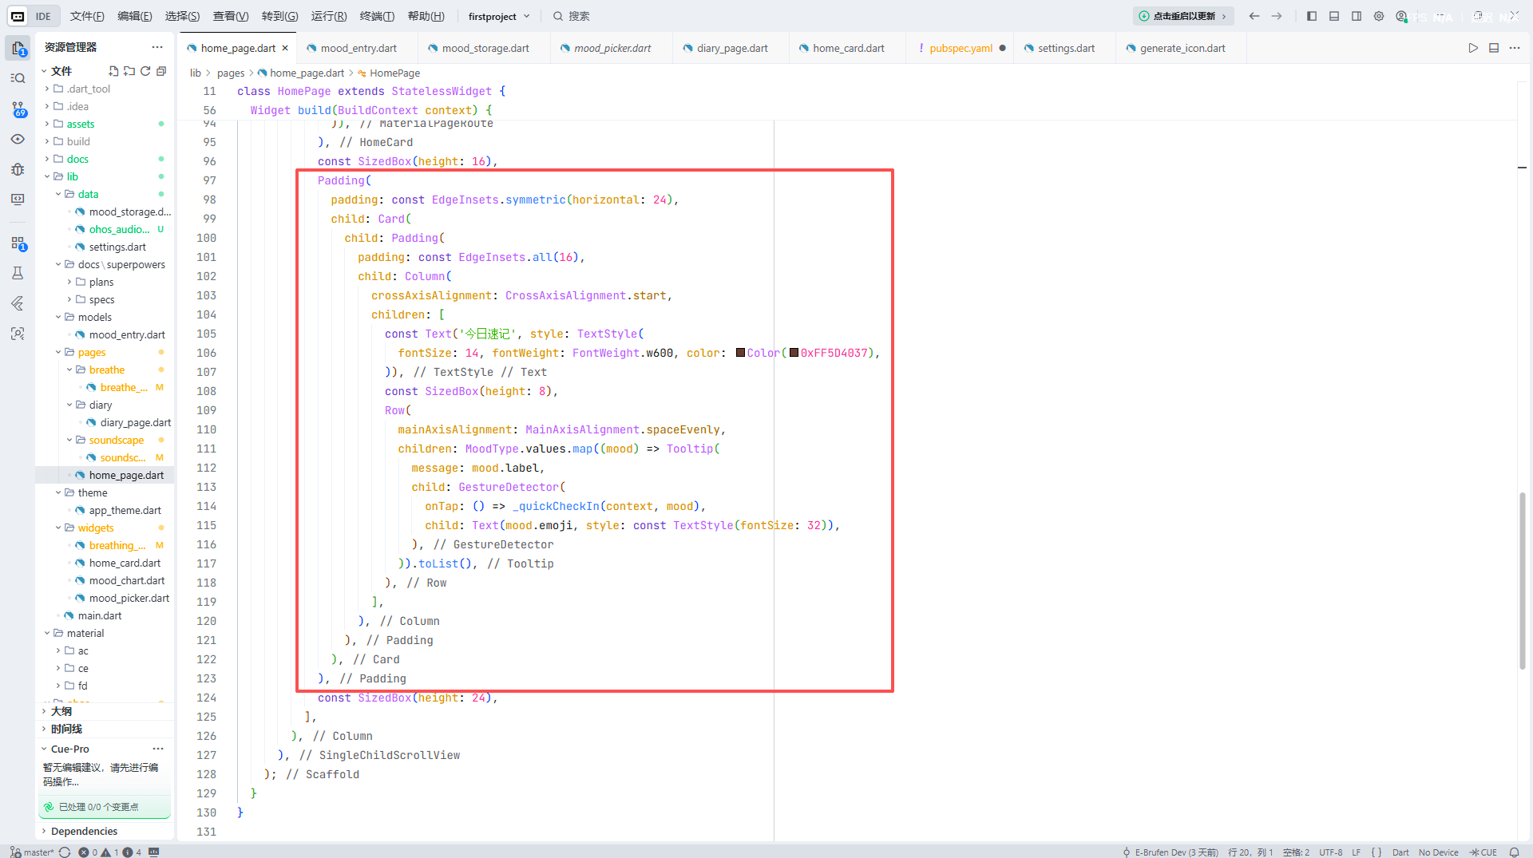The height and width of the screenshot is (858, 1533).
Task: Open the Extensions view in activity bar
Action: (x=18, y=243)
